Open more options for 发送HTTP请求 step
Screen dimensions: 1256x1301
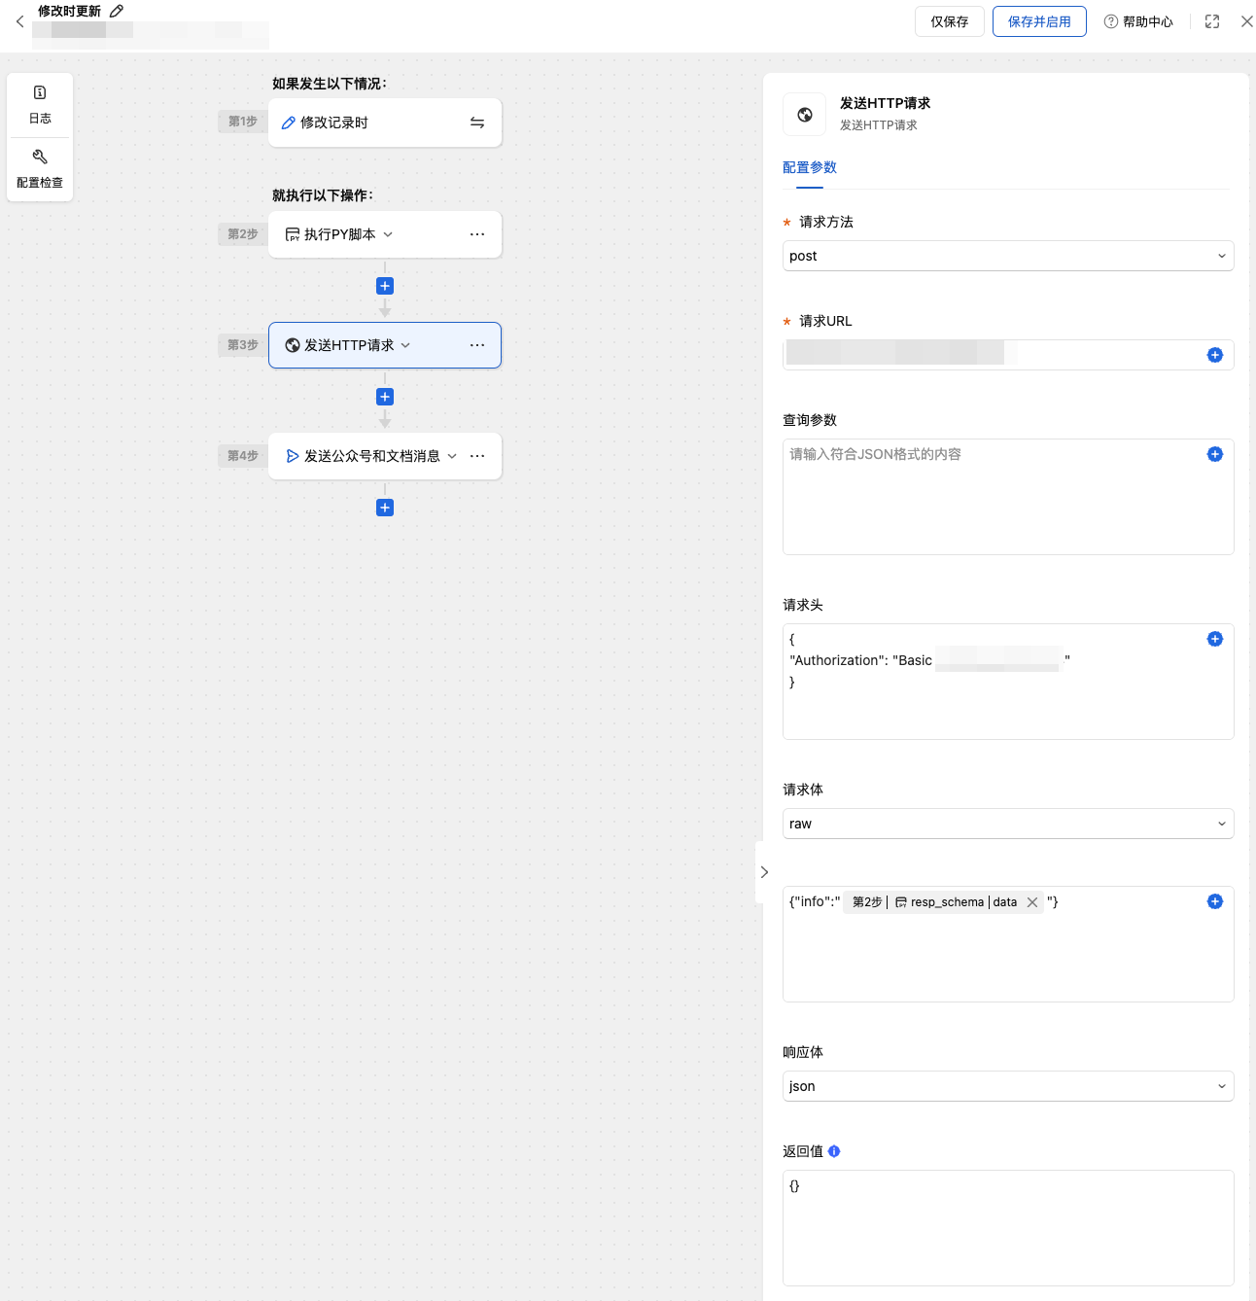click(x=477, y=345)
